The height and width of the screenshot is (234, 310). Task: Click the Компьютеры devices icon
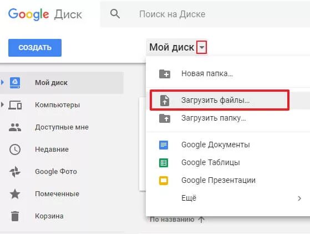pos(15,105)
